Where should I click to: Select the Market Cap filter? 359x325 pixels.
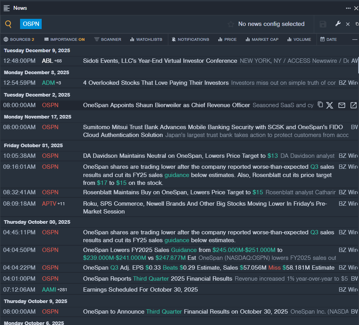262,39
